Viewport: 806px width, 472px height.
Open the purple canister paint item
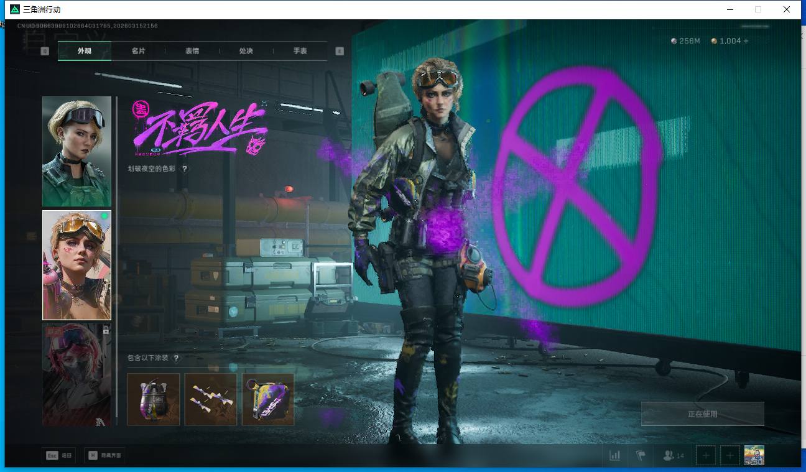pos(154,399)
